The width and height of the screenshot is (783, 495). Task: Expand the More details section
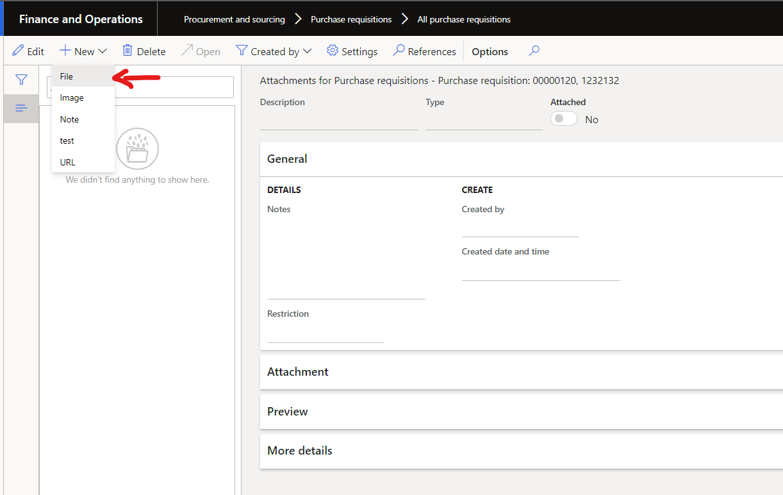point(522,451)
